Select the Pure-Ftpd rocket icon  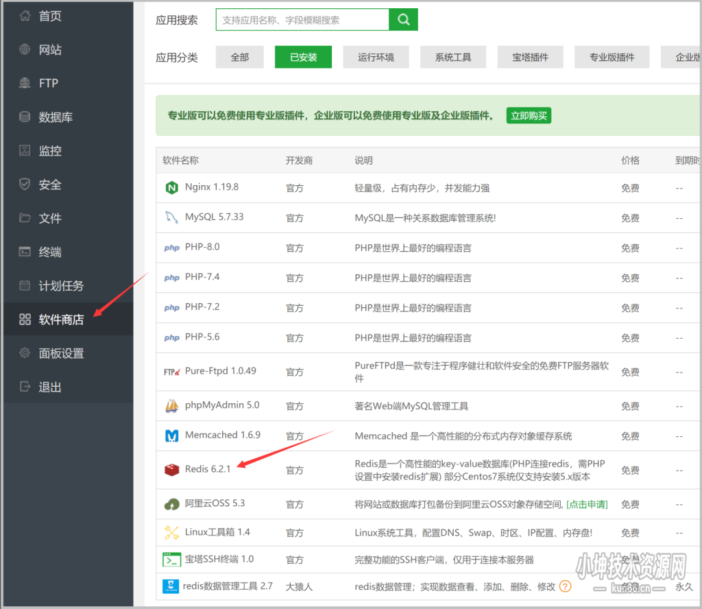tap(171, 372)
